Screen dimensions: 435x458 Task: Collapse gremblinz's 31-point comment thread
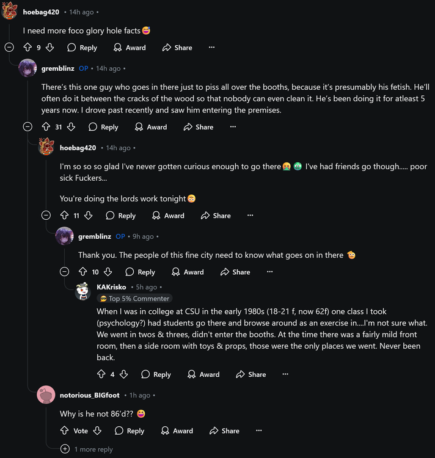pyautogui.click(x=27, y=127)
